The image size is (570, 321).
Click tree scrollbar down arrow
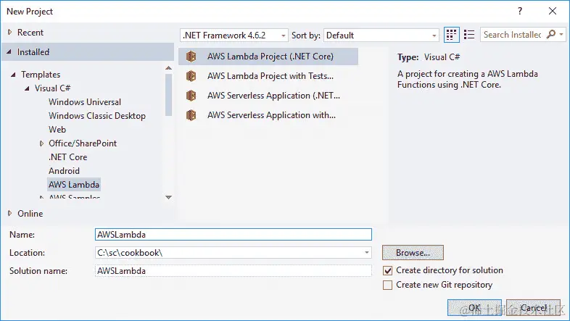pos(168,197)
